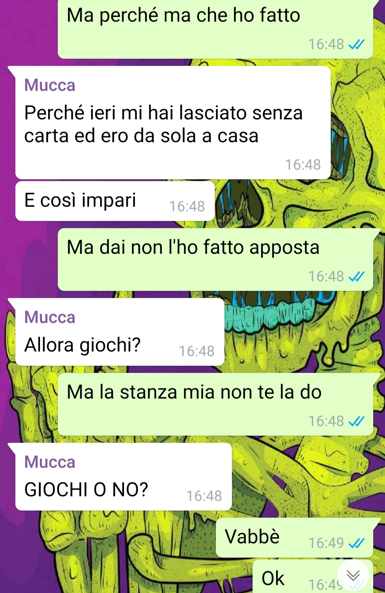Tap read checkmarks on 'Ma dai non l'ho fatto apposta'
Viewport: 385px width, 593px height.
[x=356, y=276]
